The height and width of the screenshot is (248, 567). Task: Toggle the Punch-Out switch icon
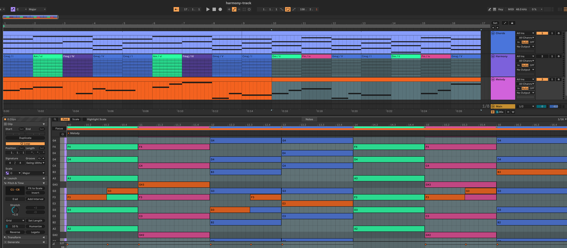point(294,9)
